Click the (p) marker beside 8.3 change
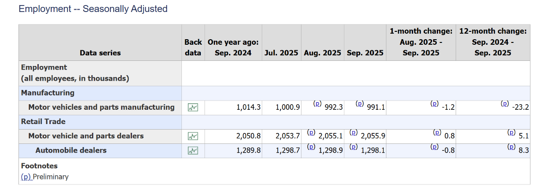This screenshot has width=554, height=190. click(x=511, y=147)
